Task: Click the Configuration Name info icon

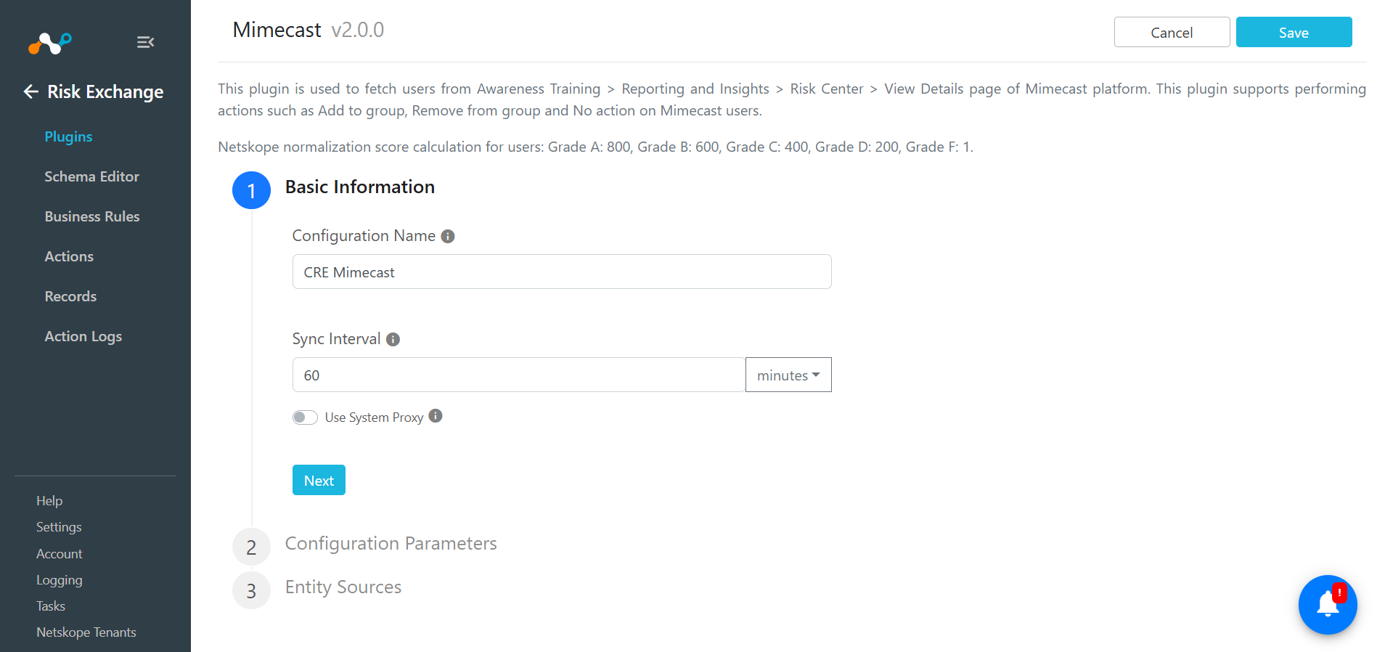Action: tap(448, 236)
